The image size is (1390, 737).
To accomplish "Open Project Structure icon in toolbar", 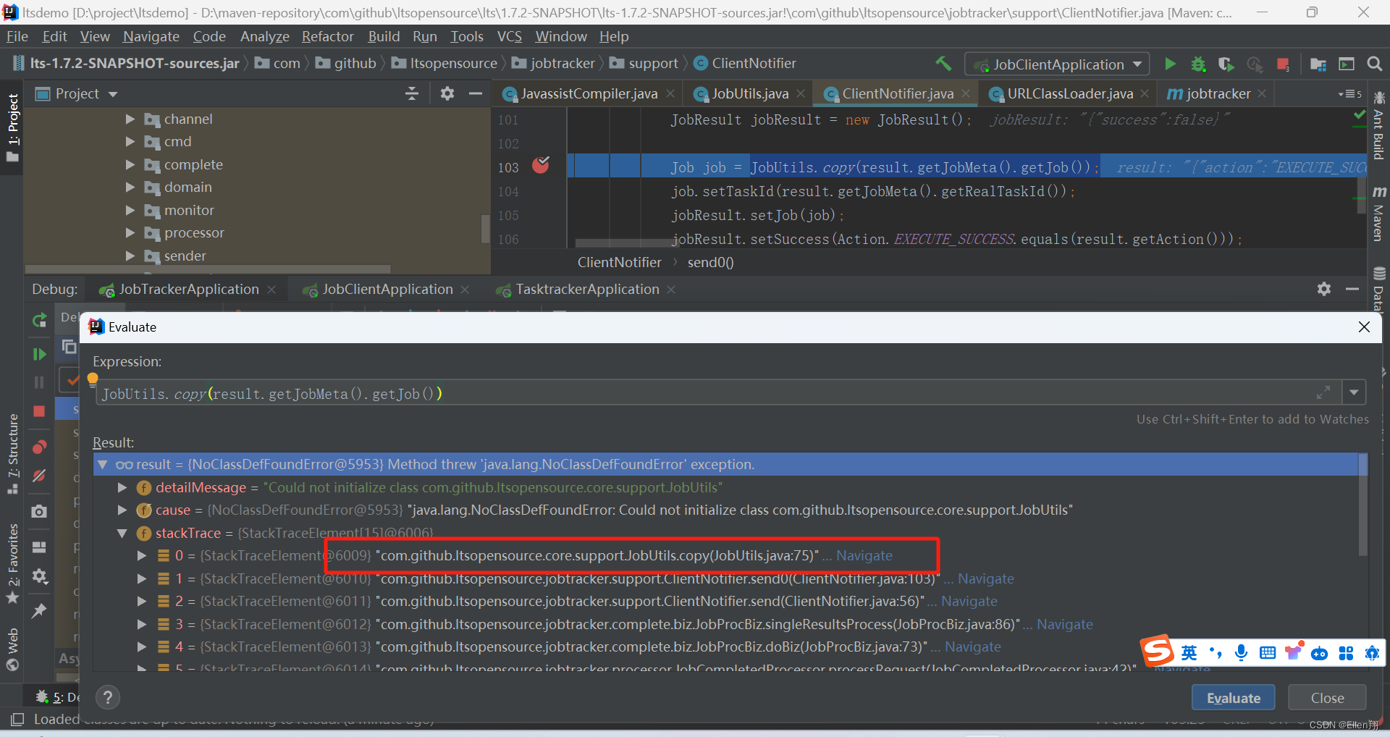I will (x=1318, y=64).
